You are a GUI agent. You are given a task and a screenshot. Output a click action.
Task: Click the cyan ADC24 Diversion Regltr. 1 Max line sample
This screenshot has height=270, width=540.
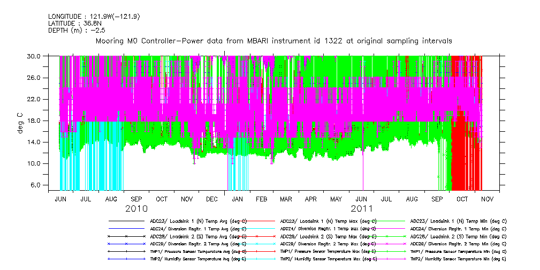coord(256,228)
